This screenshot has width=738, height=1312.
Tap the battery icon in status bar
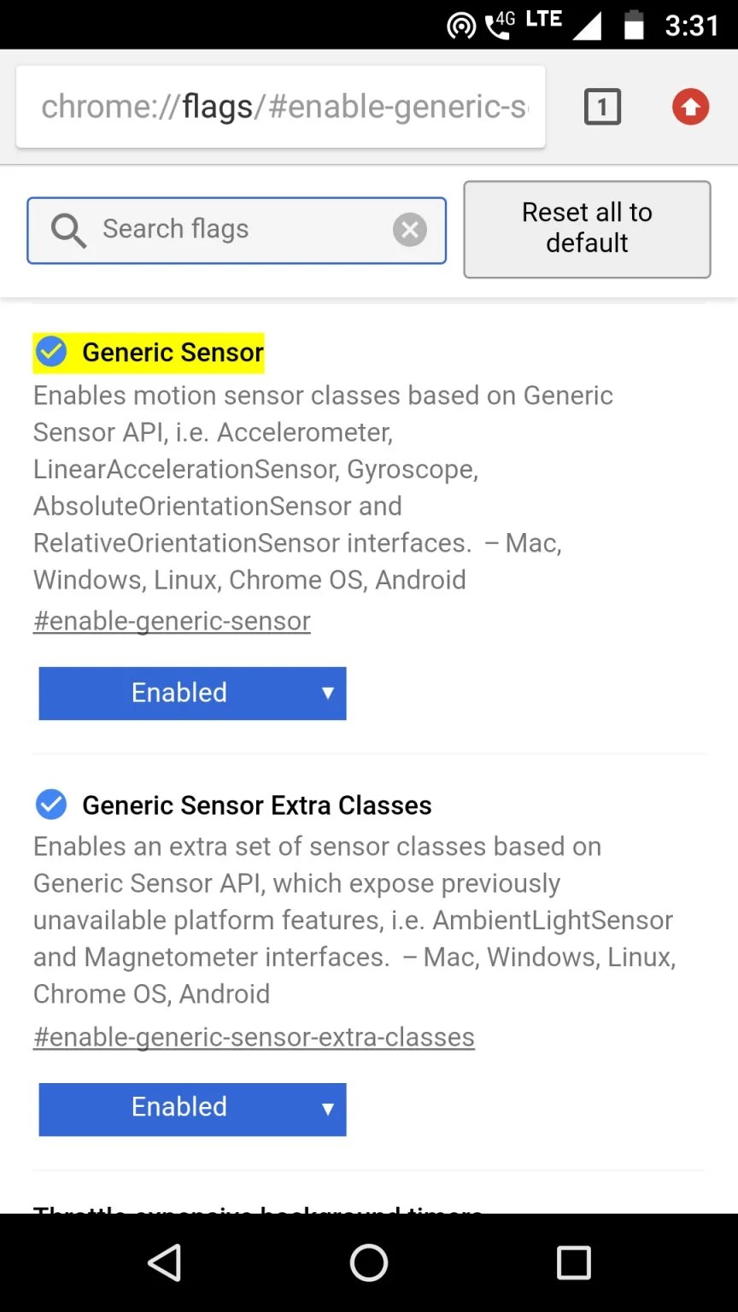pyautogui.click(x=634, y=26)
